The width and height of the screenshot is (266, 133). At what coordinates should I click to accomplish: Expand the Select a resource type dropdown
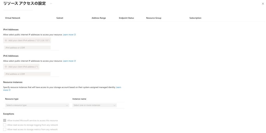pyautogui.click(x=37, y=105)
